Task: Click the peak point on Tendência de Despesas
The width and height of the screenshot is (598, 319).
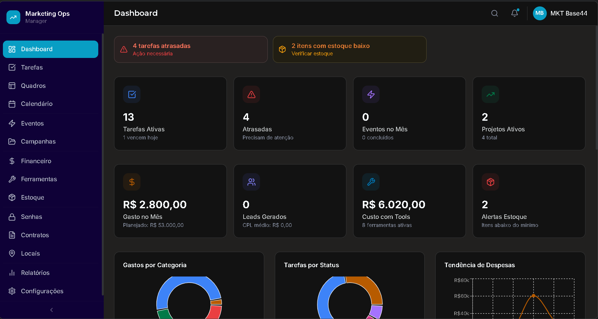Action: pyautogui.click(x=534, y=296)
